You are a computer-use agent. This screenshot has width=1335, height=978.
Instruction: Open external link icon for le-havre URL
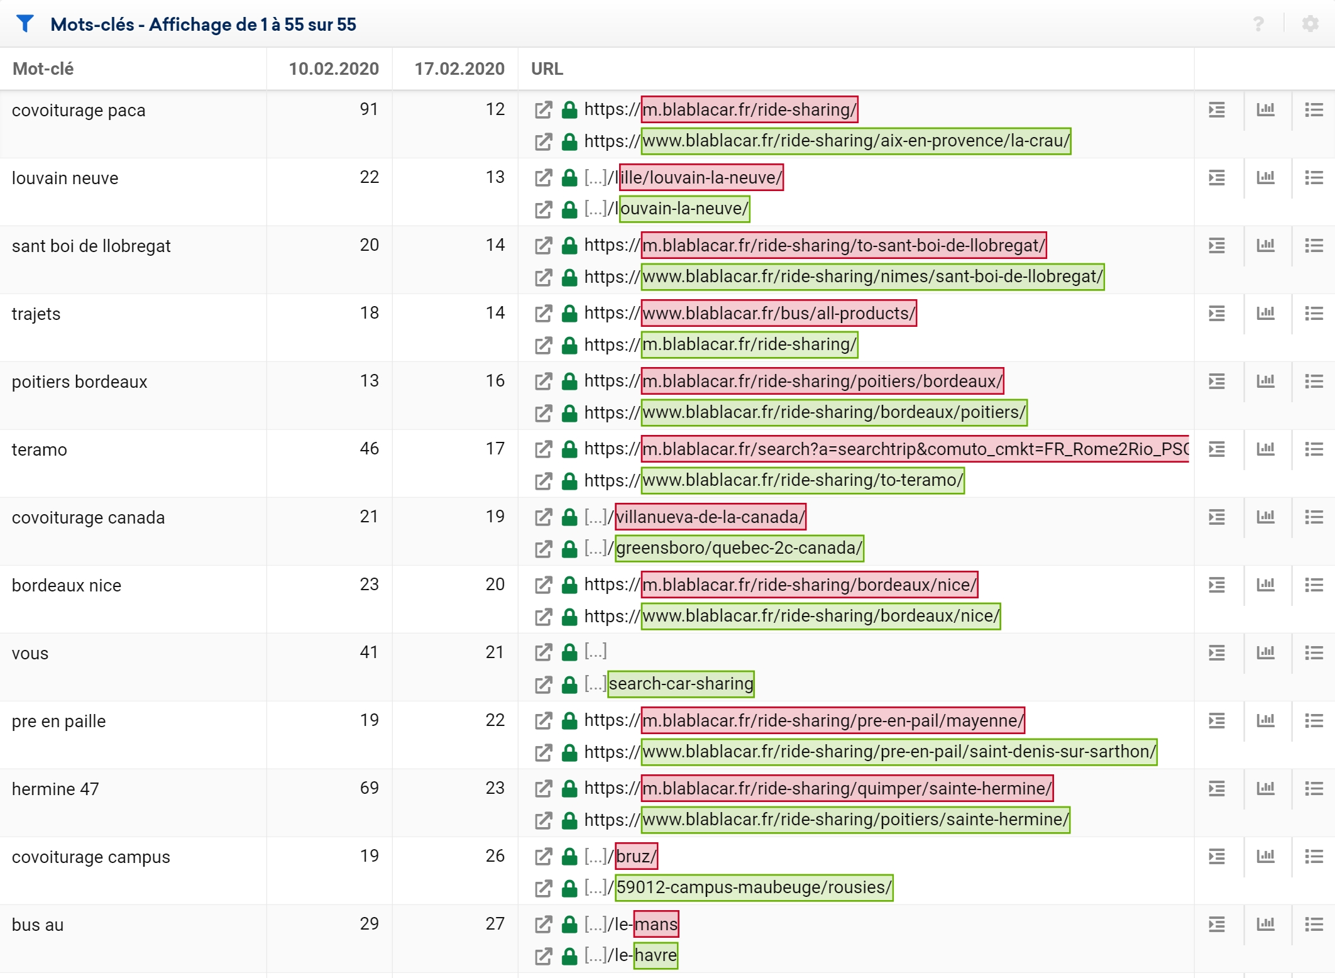click(543, 956)
